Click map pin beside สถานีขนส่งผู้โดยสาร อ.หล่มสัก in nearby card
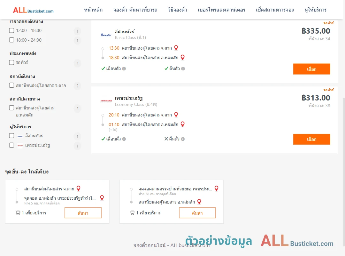This screenshot has width=345, height=256. tap(199, 202)
